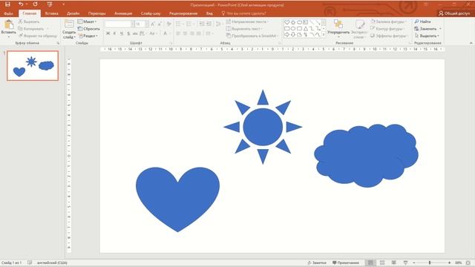This screenshot has width=475, height=267.
Task: Select the sun shape in shapes gallery
Action: tap(293, 22)
